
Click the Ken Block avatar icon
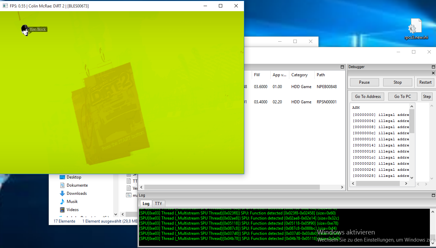(25, 30)
